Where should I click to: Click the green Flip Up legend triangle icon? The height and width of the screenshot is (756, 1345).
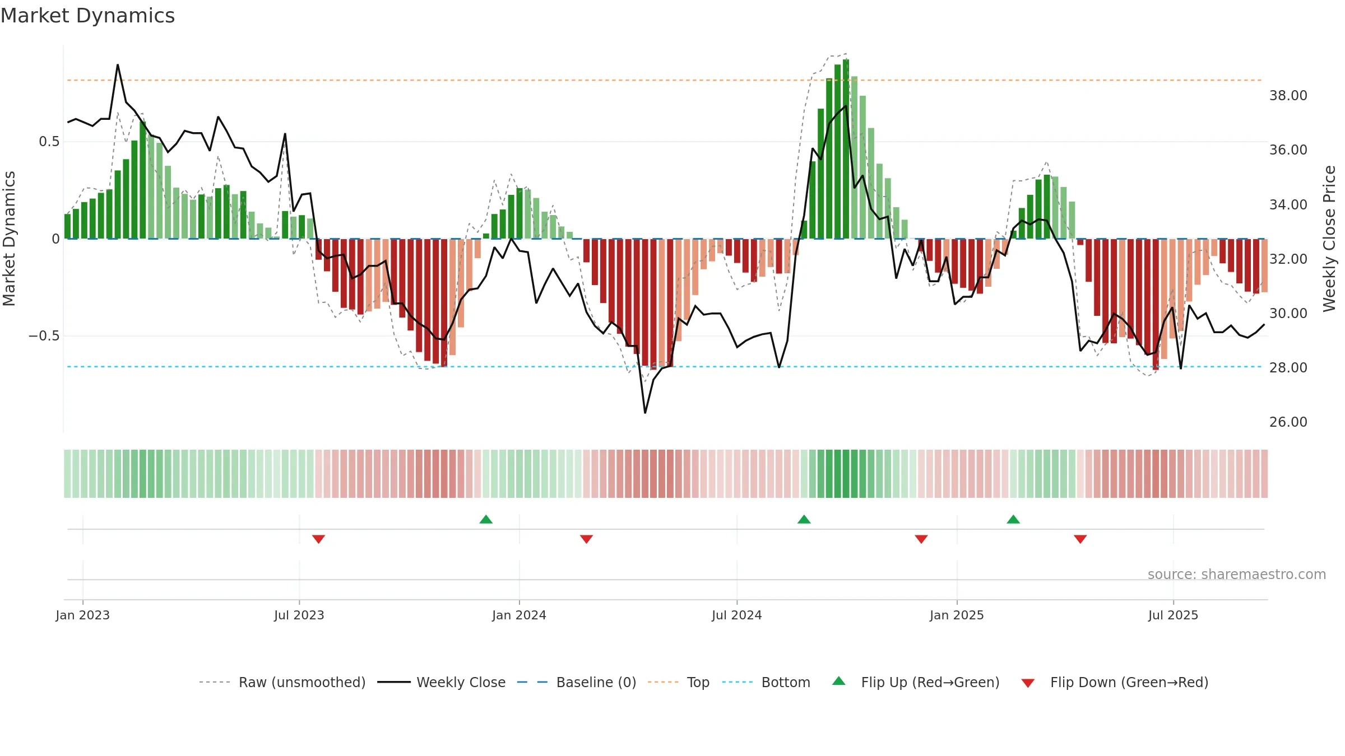(x=839, y=681)
